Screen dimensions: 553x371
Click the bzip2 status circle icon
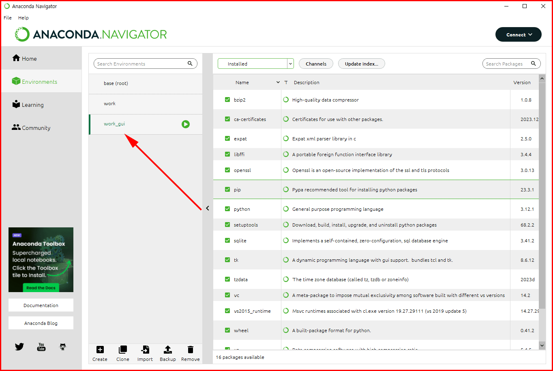pyautogui.click(x=286, y=100)
